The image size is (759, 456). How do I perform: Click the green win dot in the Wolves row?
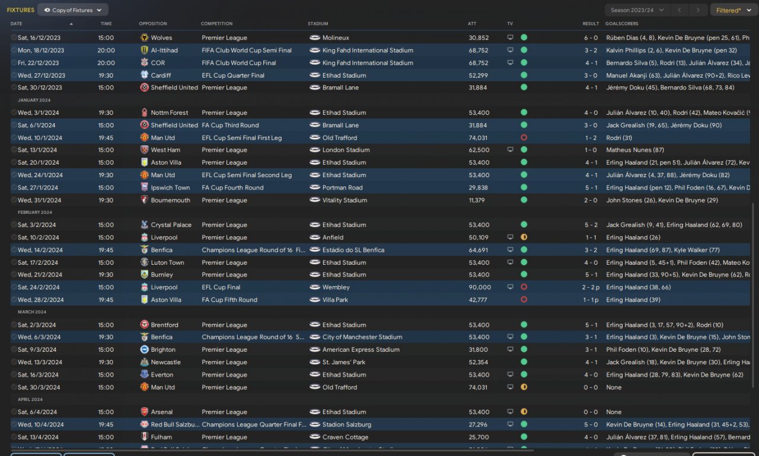tap(524, 38)
